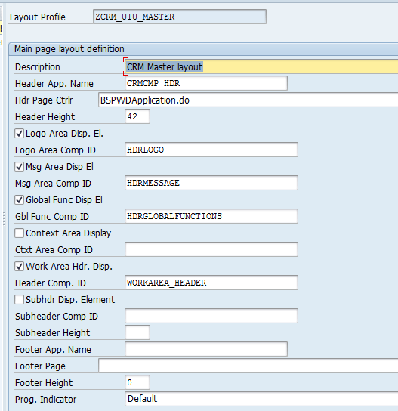Click the Footer Height field
Image resolution: width=398 pixels, height=411 pixels.
click(x=137, y=382)
